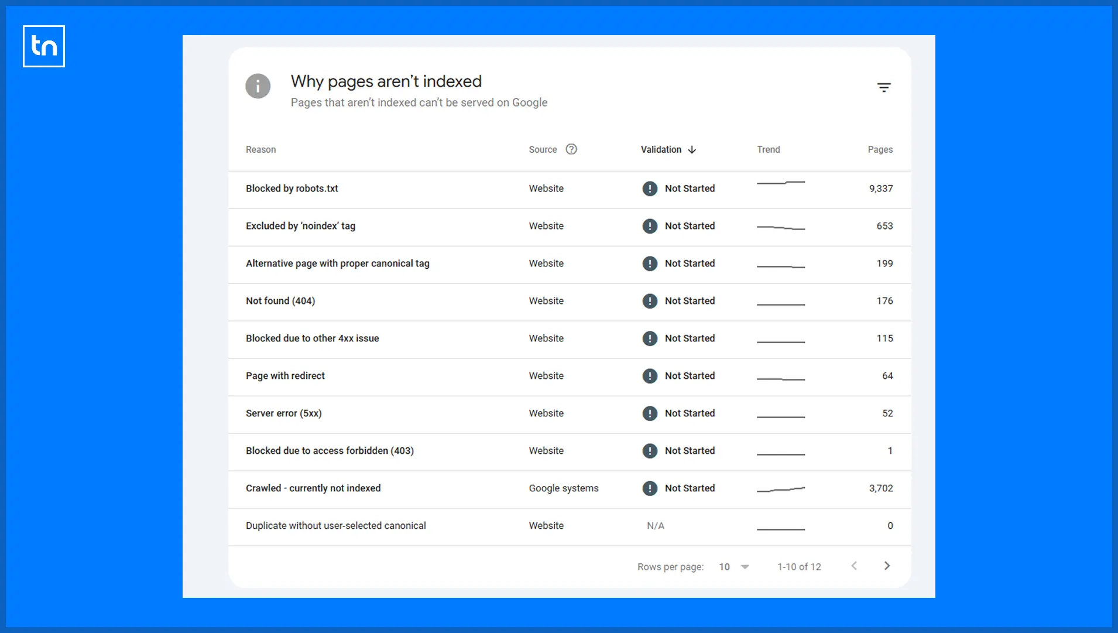1118x633 pixels.
Task: Click the Pages column header
Action: [x=880, y=150]
